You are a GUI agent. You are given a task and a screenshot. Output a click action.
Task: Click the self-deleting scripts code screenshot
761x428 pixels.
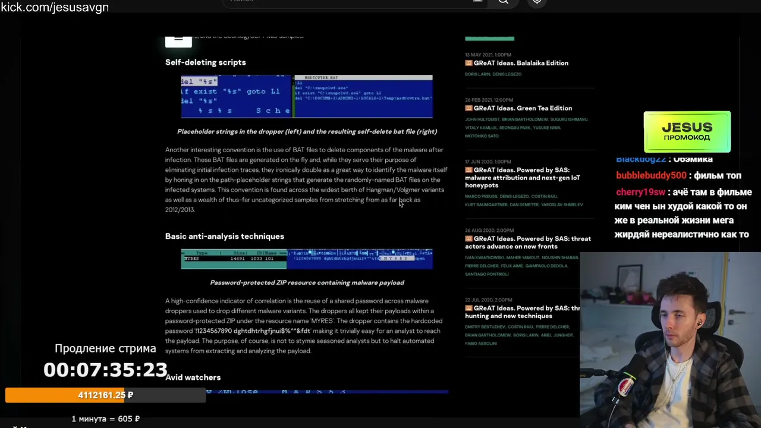point(307,96)
